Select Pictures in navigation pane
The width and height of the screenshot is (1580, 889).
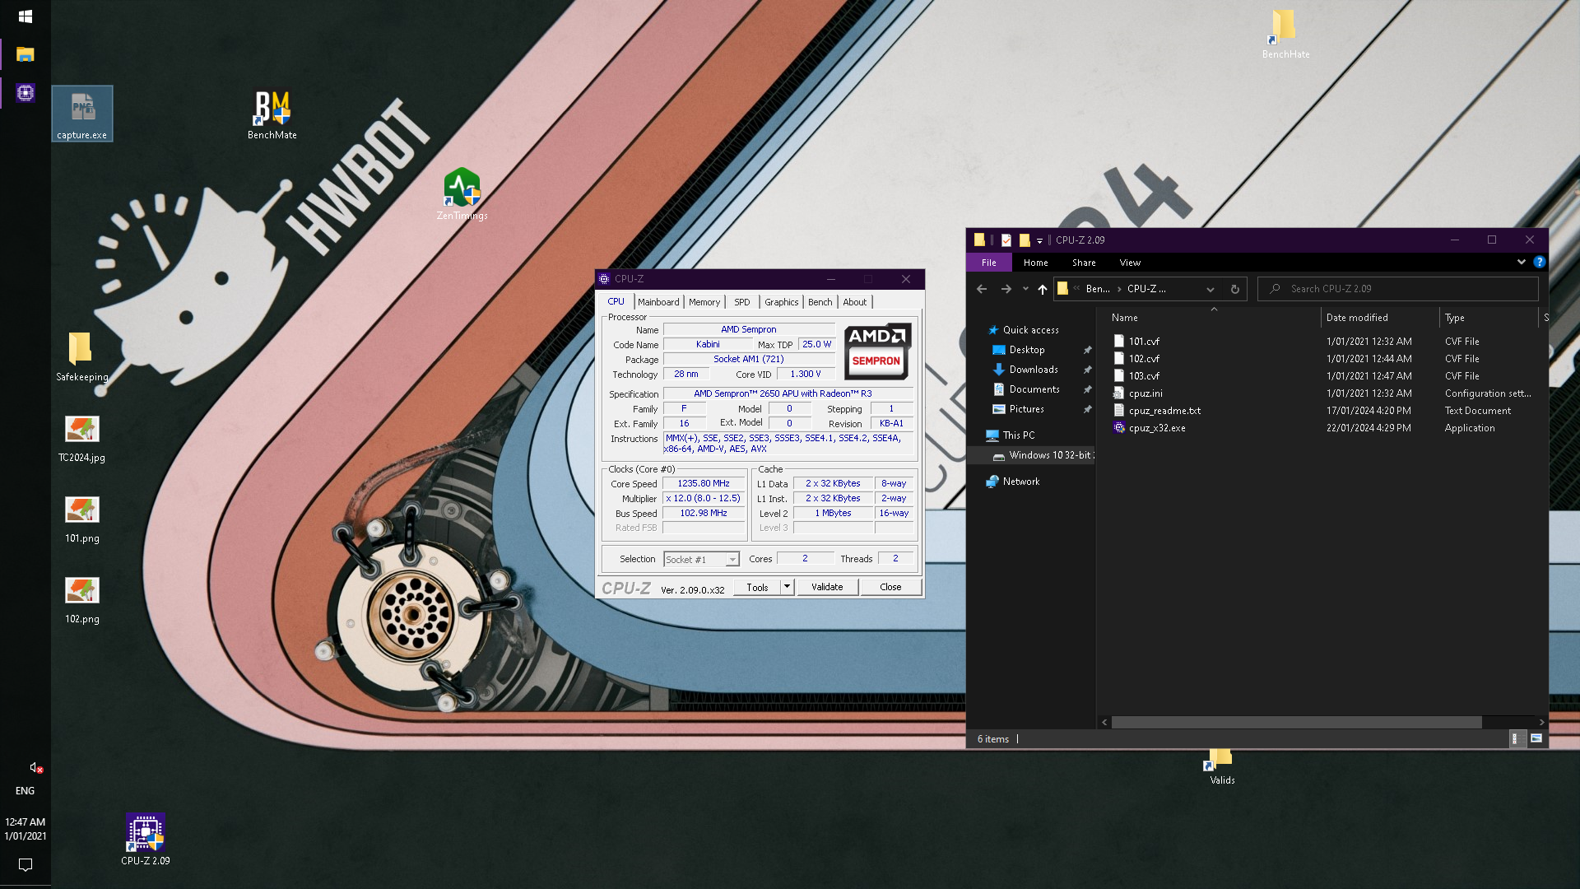[x=1026, y=409]
